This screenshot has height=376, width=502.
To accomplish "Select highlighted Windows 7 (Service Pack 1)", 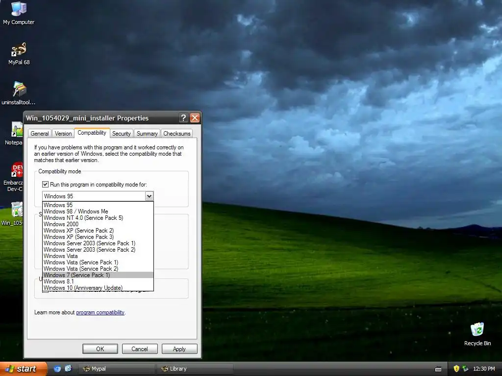I will click(98, 275).
